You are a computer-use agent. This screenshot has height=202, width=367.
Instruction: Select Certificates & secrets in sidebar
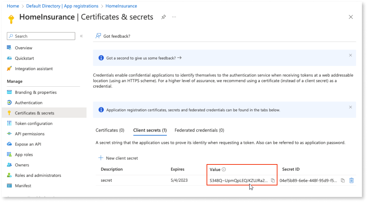[34, 113]
